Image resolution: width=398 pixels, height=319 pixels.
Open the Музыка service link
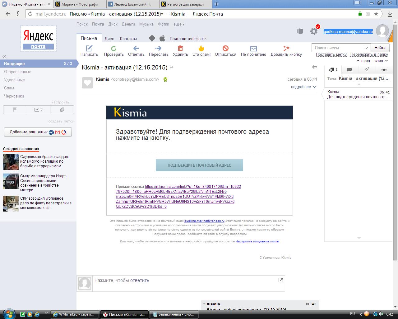[146, 24]
